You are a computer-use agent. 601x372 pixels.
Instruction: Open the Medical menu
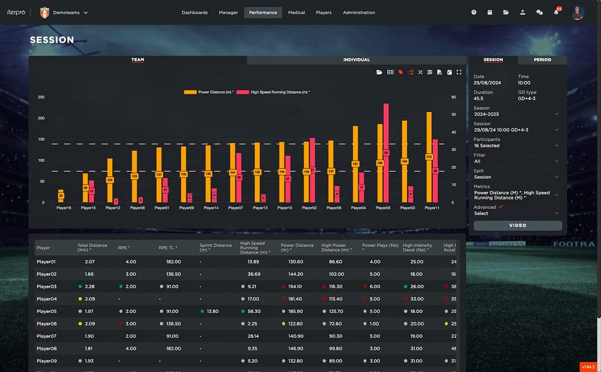click(296, 12)
